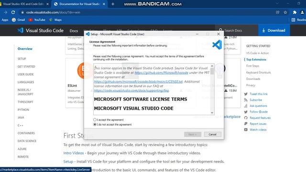This screenshot has width=306, height=172.
Task: Open the 'Intro Videos' link
Action: [74, 153]
